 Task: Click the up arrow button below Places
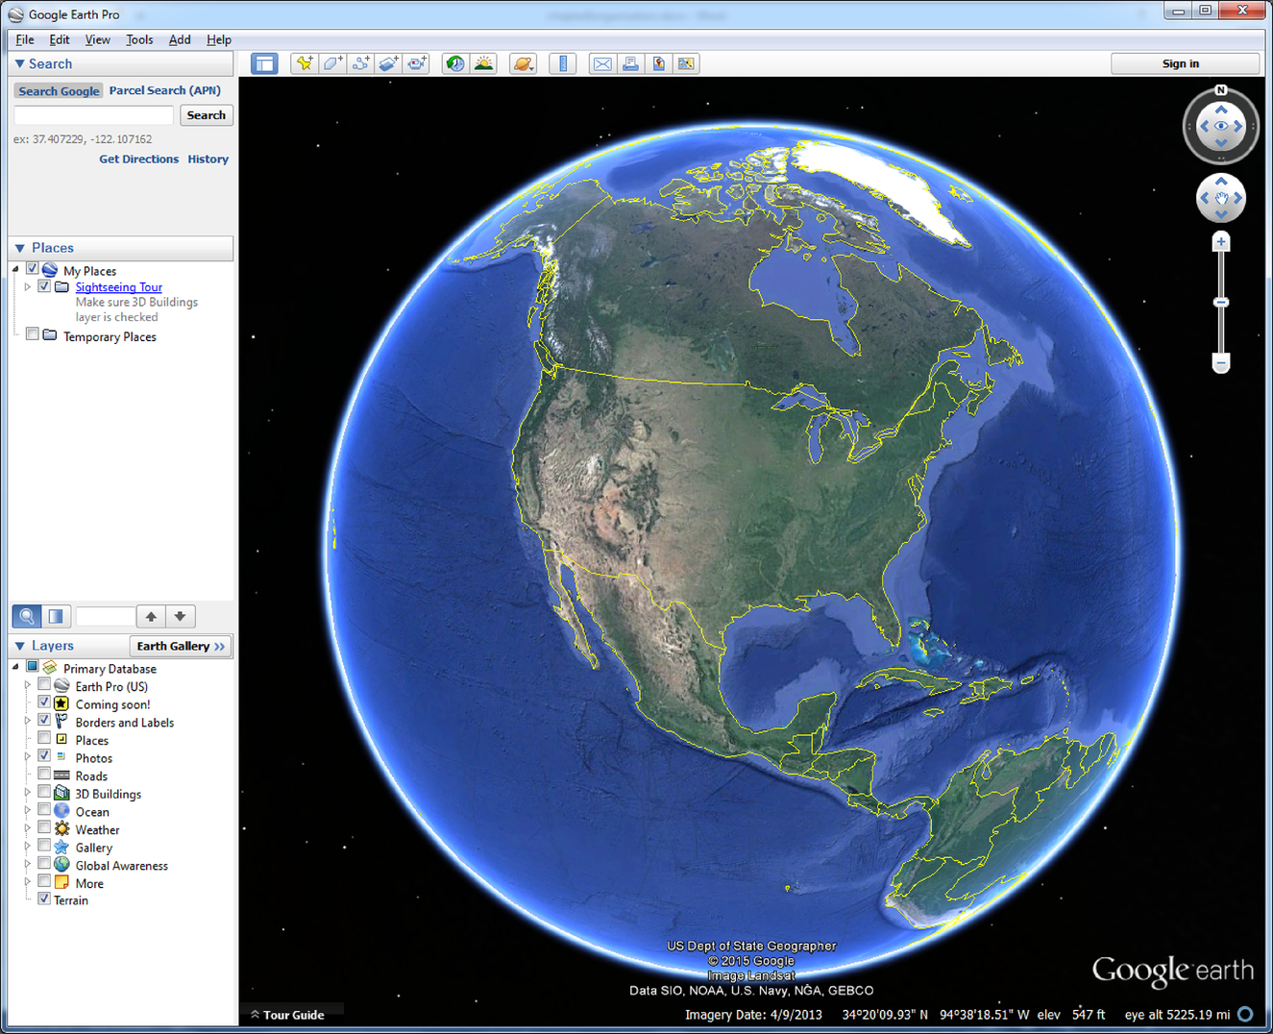point(151,616)
